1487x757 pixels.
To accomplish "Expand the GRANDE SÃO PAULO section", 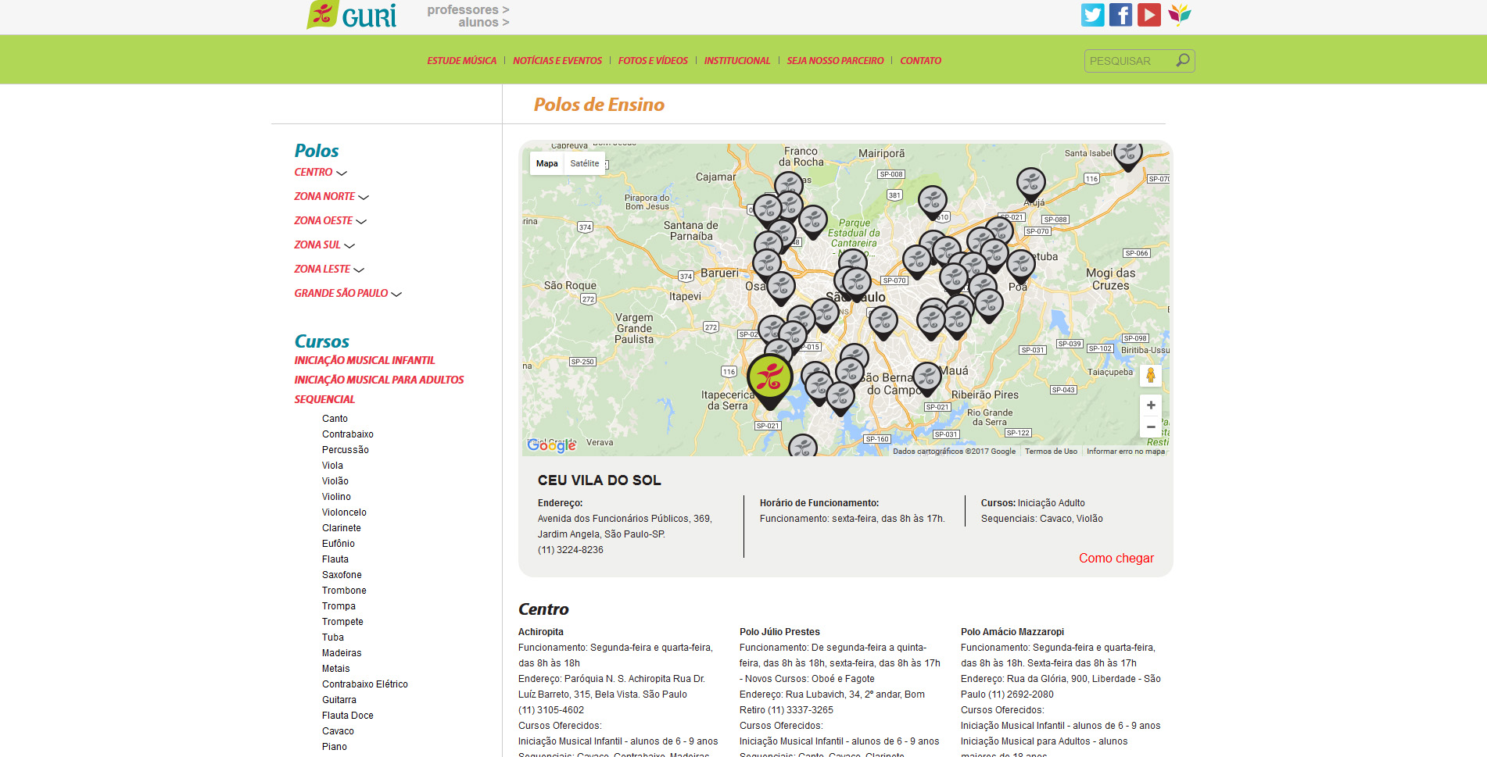I will pos(348,294).
